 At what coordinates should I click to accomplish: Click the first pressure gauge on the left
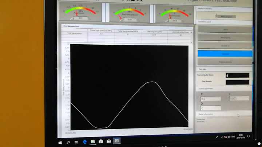(x=80, y=12)
